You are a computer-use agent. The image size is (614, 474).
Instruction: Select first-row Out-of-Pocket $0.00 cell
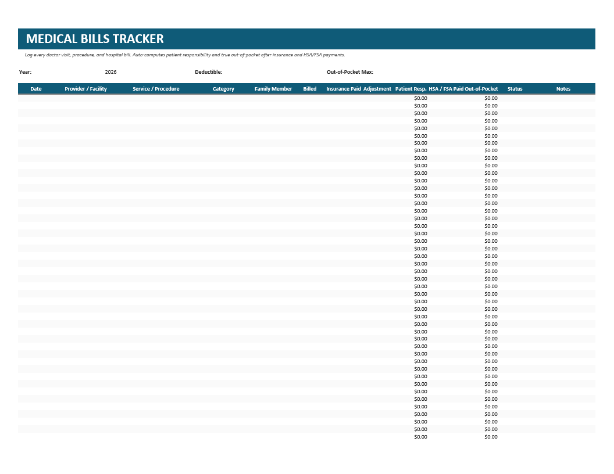491,98
